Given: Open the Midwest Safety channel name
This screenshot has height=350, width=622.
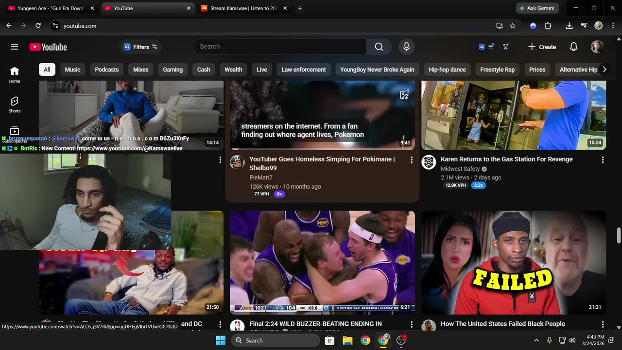Looking at the screenshot, I should tap(460, 169).
